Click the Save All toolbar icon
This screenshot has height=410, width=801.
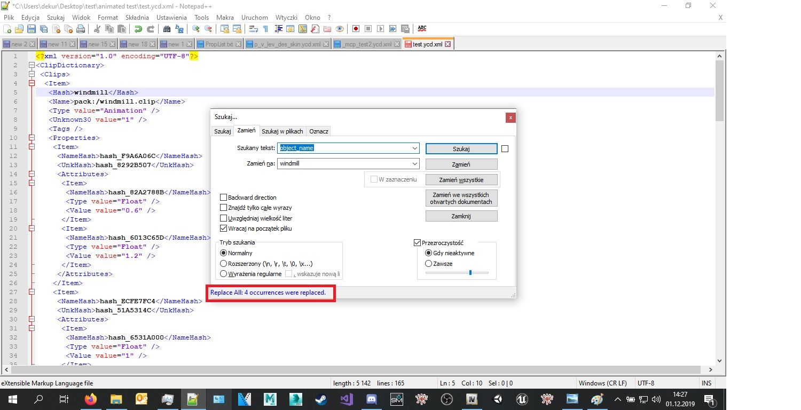click(x=44, y=29)
